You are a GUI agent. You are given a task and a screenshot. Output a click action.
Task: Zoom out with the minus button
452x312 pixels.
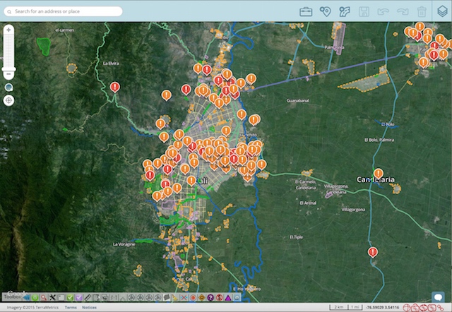point(8,74)
